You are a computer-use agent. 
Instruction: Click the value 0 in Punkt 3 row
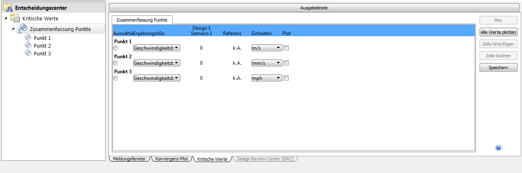[x=201, y=78]
